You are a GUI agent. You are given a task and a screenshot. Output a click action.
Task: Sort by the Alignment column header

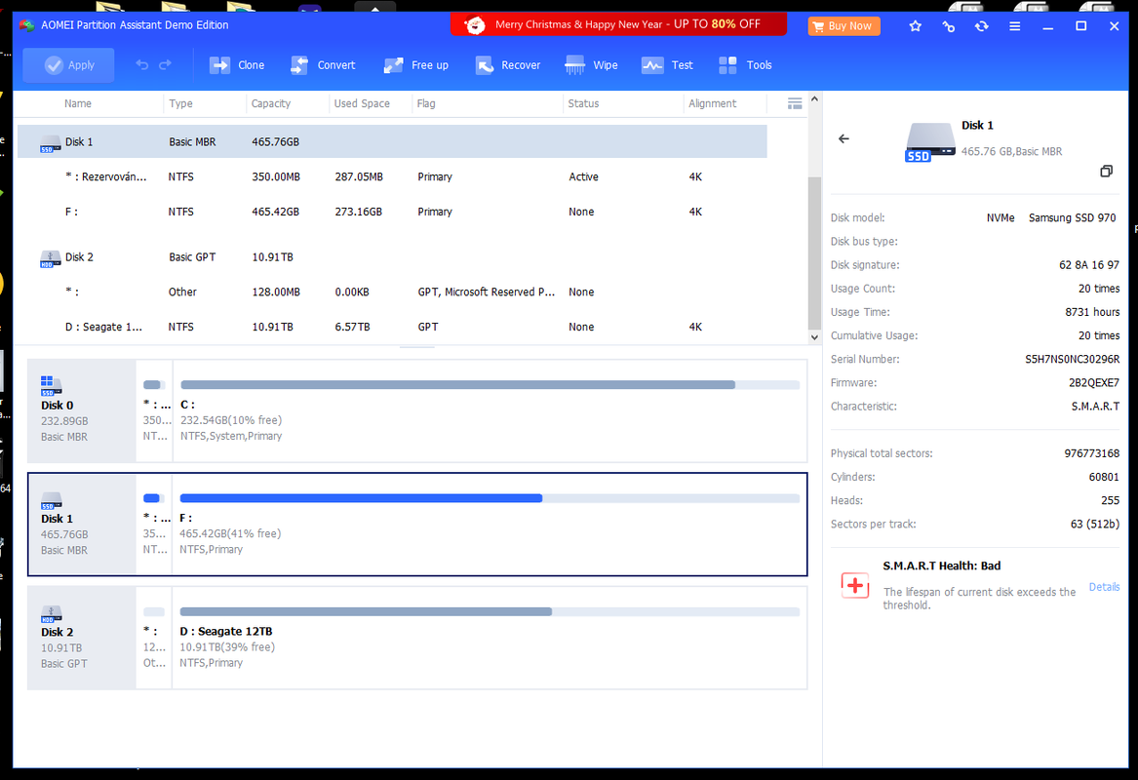[712, 103]
